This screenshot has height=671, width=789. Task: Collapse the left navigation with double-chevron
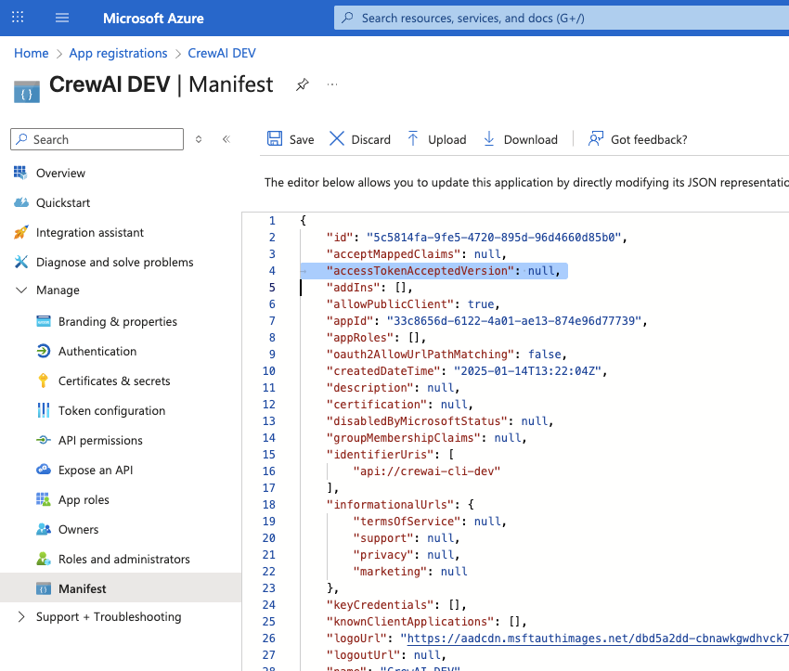[x=226, y=137]
